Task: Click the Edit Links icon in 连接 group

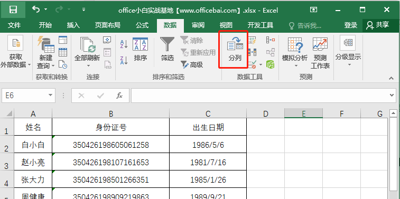Action: pos(107,64)
